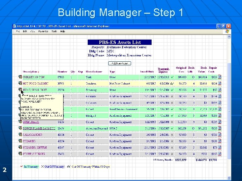This screenshot has height=181, width=242.
Task: Click the vertical scrollbar down arrow
Action: [229, 178]
